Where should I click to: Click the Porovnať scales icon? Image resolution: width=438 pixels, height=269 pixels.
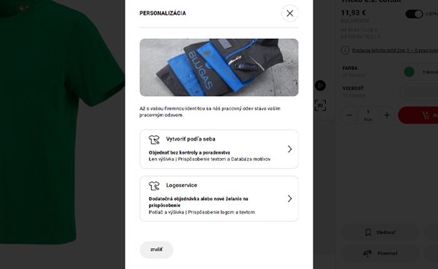pos(367,253)
